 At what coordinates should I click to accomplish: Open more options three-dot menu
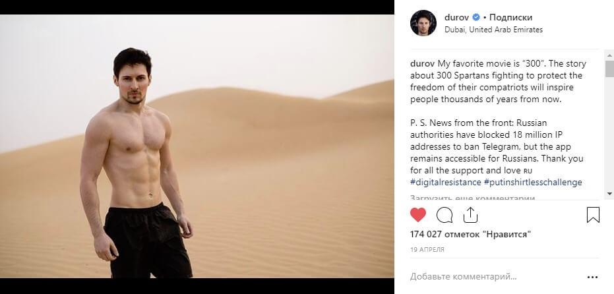[x=592, y=277]
